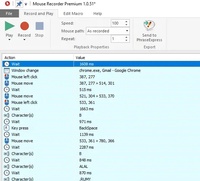Click the Mouse Recorder red app icon
Viewport: 200px width, 181px height.
point(7,4)
